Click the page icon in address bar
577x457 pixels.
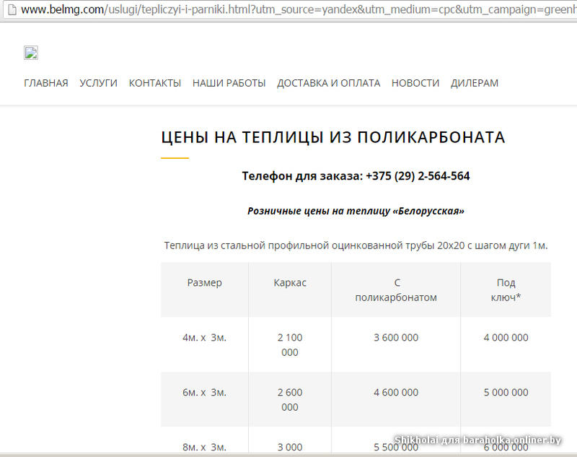12,9
